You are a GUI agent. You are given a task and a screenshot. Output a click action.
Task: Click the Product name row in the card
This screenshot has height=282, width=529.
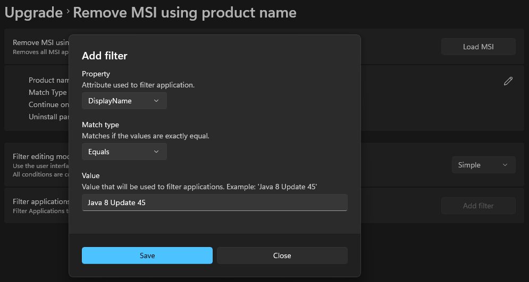[49, 80]
